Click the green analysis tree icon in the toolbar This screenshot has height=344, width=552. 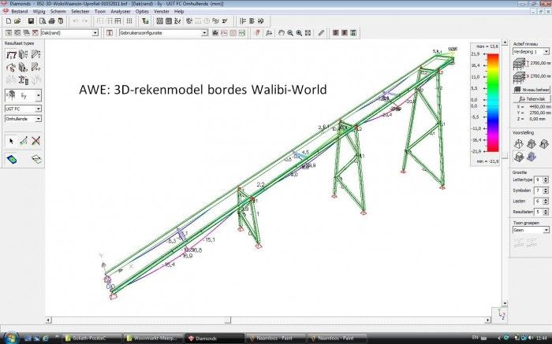click(x=145, y=21)
